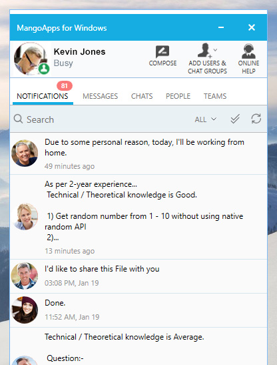
Task: Open the 'Done.' notification
Action: tap(138, 310)
